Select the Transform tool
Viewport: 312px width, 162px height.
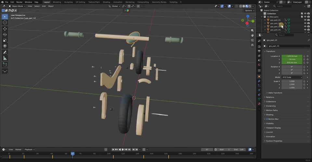[x=5, y=46]
